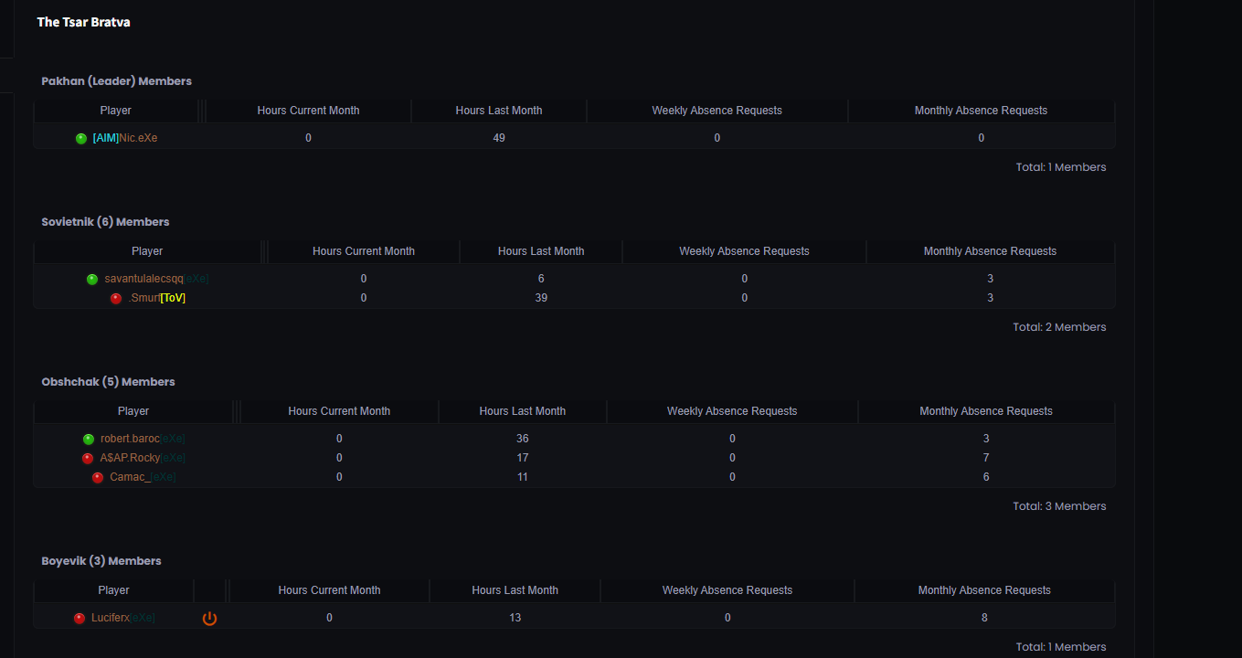Open the .Smurf[ToV] player profile
Viewport: 1242px width, 658px height.
coord(157,298)
